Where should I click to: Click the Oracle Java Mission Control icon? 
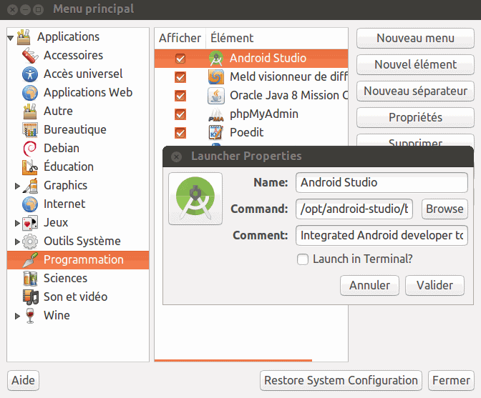[216, 96]
